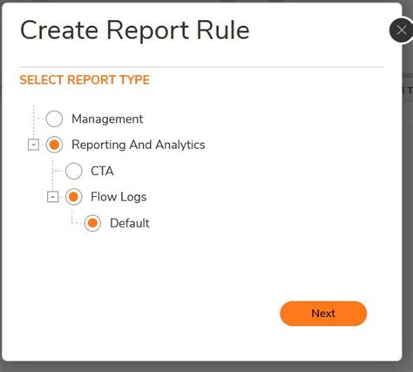Click the dimmed page background right of dialog
413x372 pixels.
pyautogui.click(x=408, y=203)
